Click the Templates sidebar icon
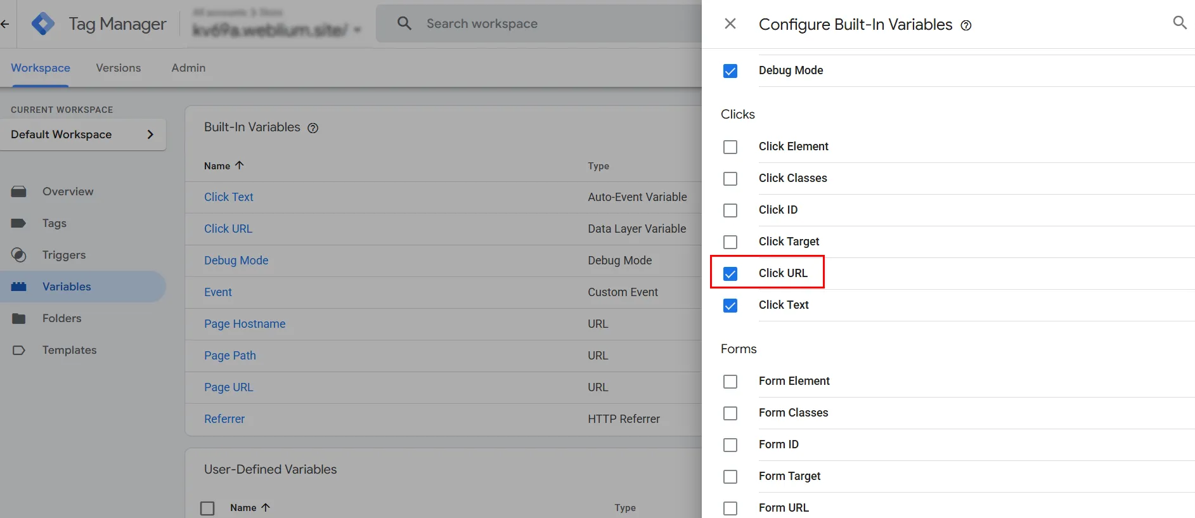1195x518 pixels. (x=19, y=350)
